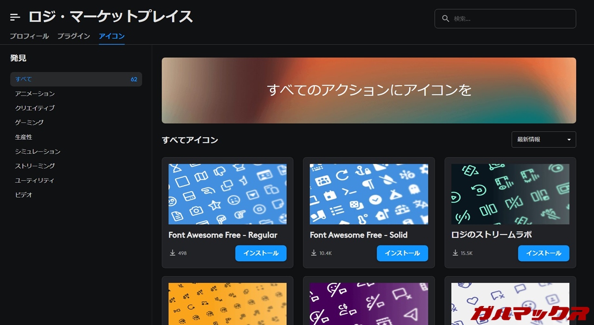
Task: Install Font Awesome Free - Regular
Action: [260, 253]
